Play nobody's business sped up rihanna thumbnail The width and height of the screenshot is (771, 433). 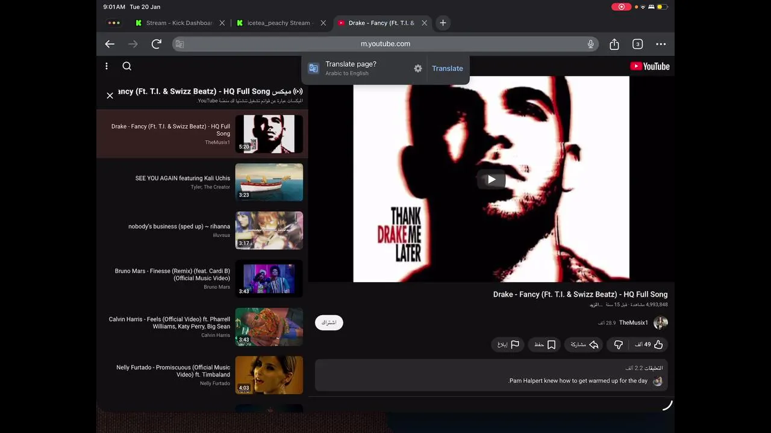[269, 230]
